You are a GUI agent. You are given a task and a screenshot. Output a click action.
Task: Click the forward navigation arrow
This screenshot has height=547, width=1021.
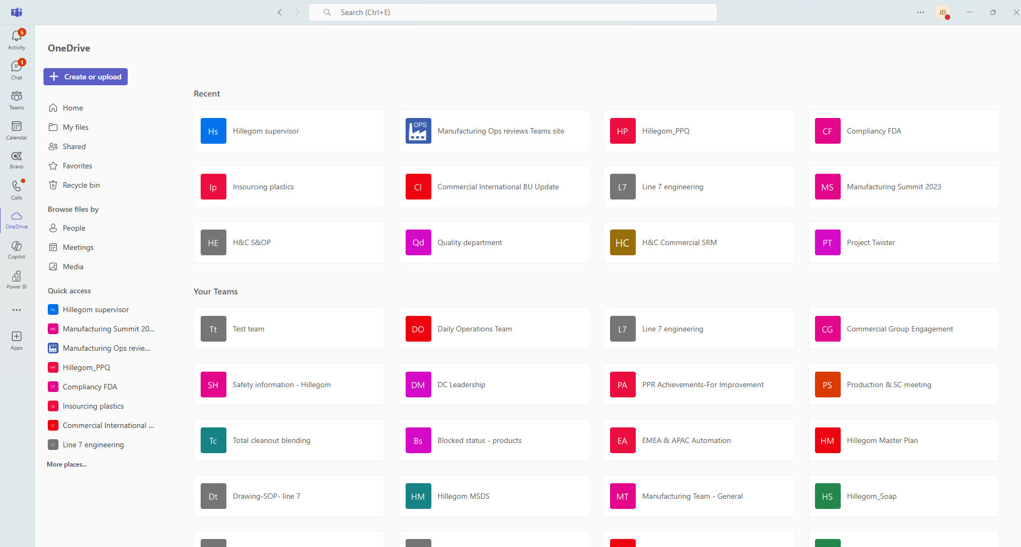[x=298, y=12]
